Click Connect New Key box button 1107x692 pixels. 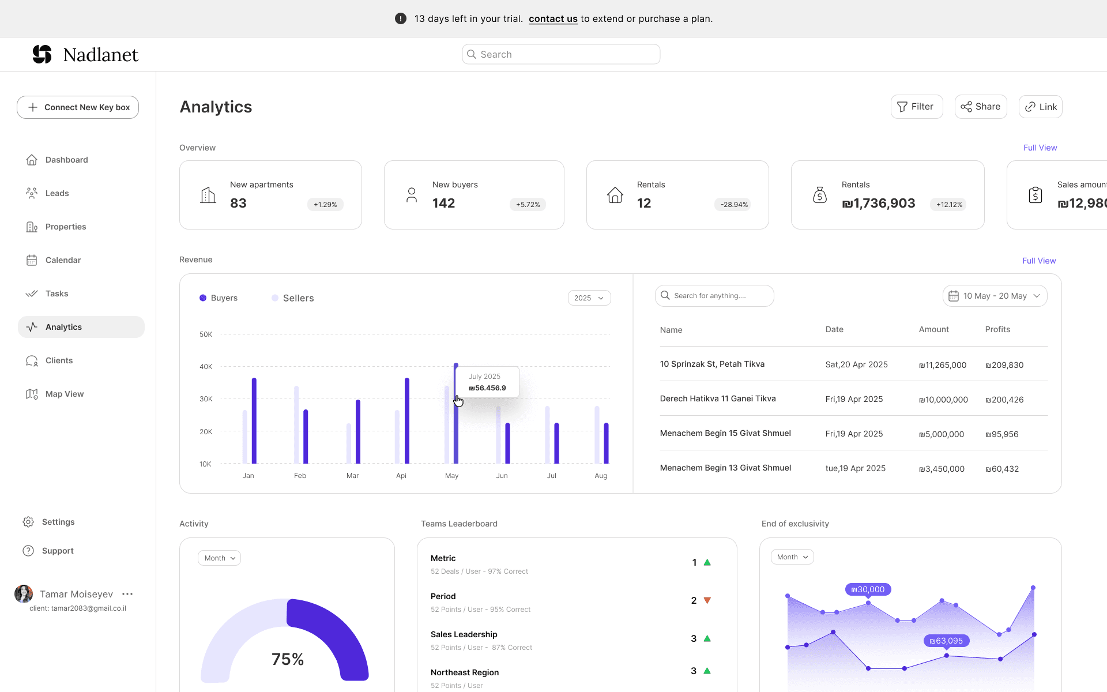point(78,107)
